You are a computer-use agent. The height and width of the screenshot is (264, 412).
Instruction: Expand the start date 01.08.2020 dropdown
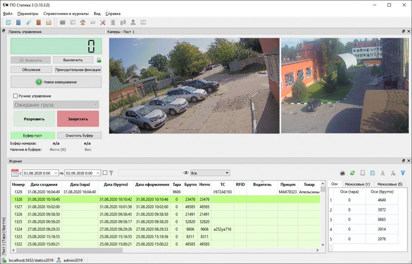[x=56, y=173]
